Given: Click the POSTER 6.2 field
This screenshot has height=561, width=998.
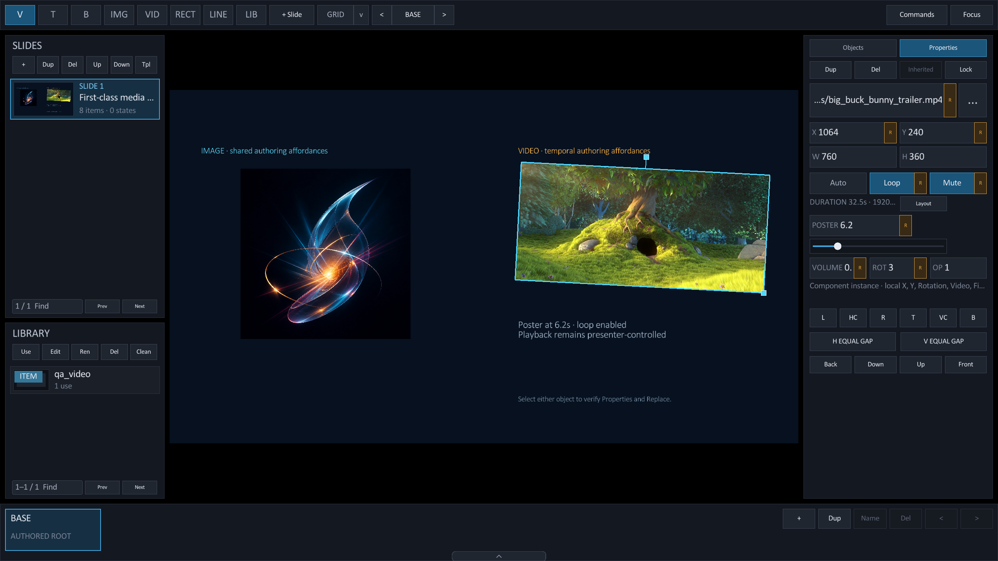Looking at the screenshot, I should click(855, 226).
